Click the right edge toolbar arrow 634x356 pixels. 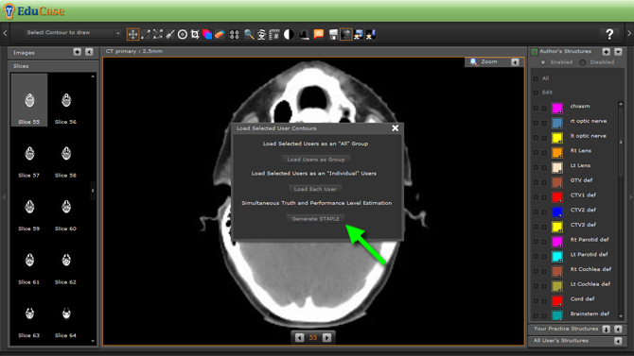tap(629, 33)
